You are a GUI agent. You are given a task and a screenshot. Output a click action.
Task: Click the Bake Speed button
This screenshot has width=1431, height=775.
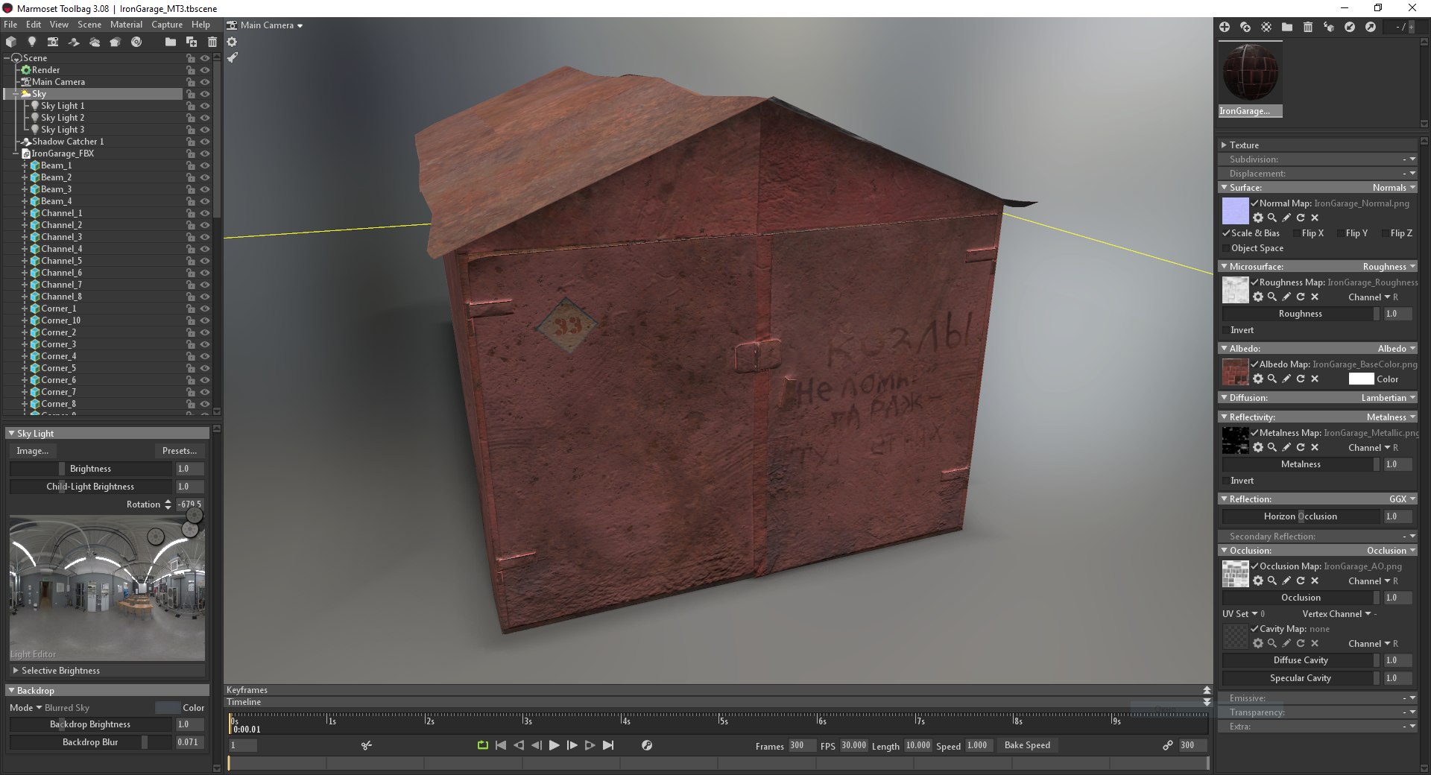pyautogui.click(x=1027, y=745)
